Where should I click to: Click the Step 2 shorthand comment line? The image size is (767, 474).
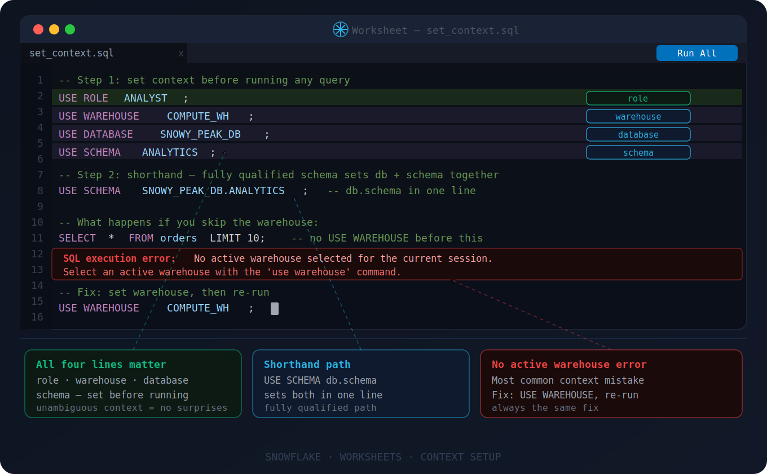(x=279, y=175)
